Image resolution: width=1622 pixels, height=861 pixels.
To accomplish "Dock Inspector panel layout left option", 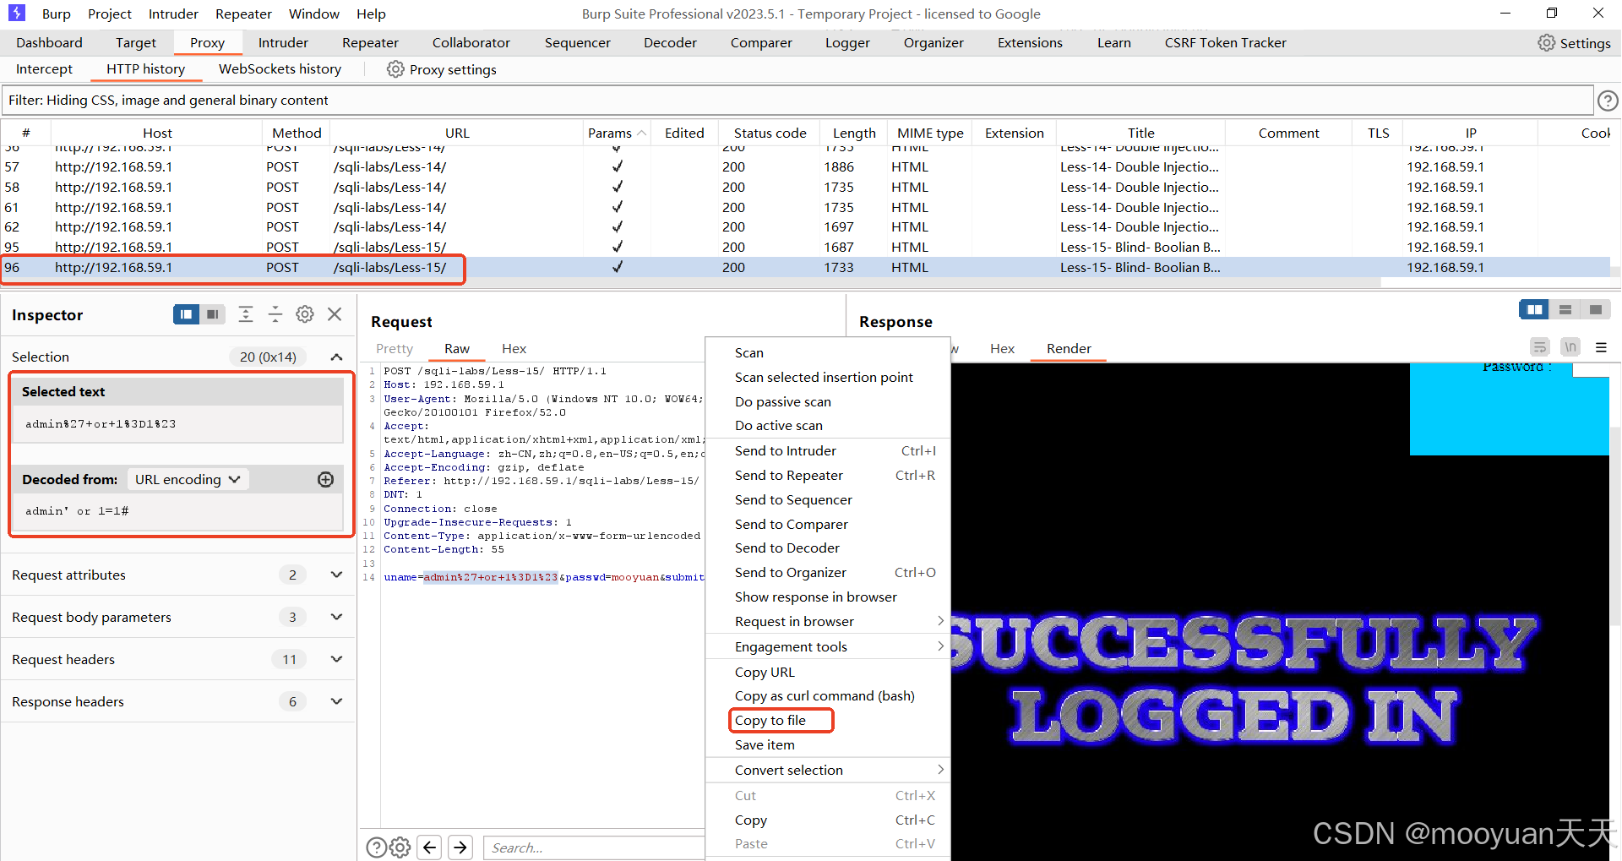I will tap(186, 314).
